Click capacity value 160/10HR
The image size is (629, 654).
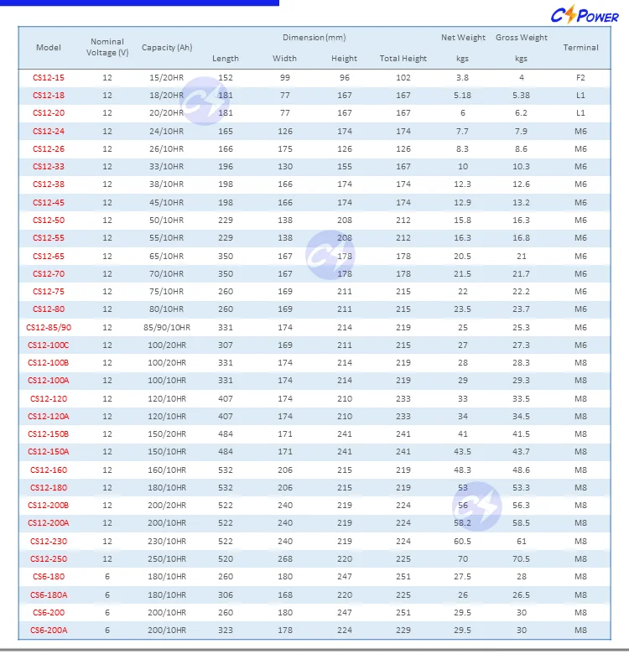pyautogui.click(x=167, y=470)
